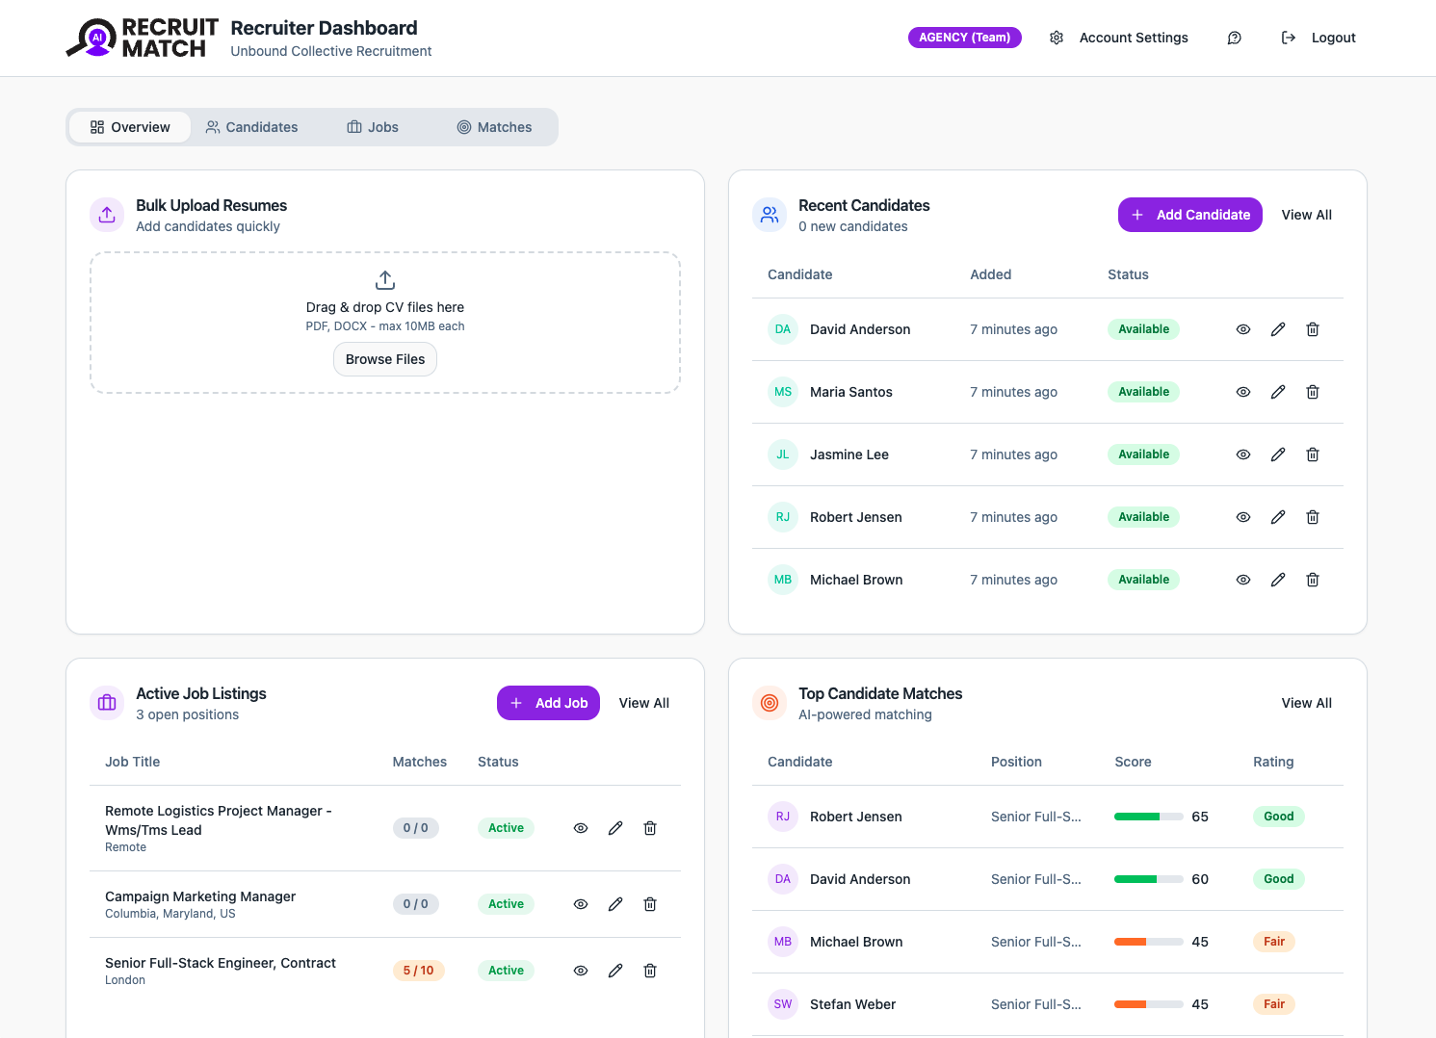Click the Logout arrow icon
The width and height of the screenshot is (1436, 1038).
point(1288,38)
